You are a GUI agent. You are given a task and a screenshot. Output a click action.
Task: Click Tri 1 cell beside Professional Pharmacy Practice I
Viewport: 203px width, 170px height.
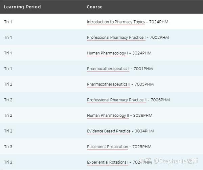[8, 37]
